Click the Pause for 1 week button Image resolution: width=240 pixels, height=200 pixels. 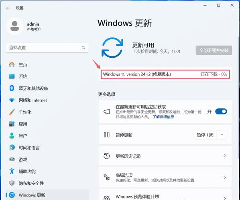(x=205, y=135)
